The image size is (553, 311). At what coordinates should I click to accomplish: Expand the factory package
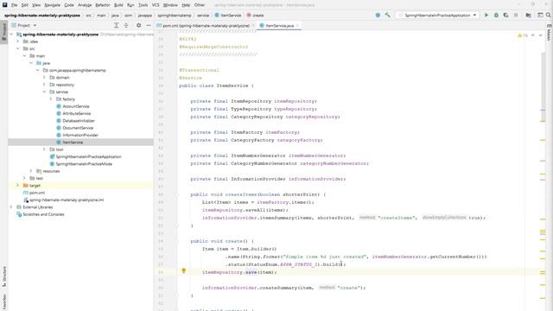51,99
